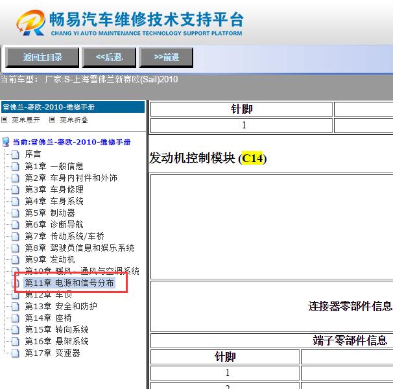
Task: Open 第2章 车身内衬件和外饰
Action: [71, 178]
